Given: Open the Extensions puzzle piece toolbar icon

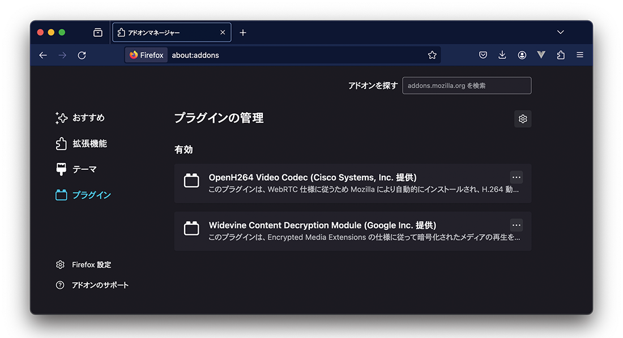Looking at the screenshot, I should [x=561, y=55].
